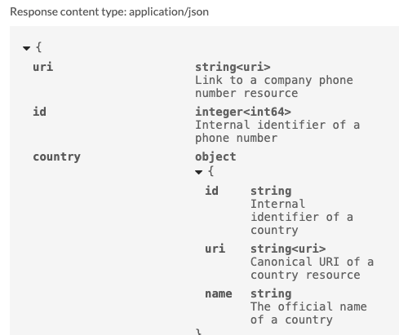The width and height of the screenshot is (399, 335).
Task: Click the integer<int64> type label
Action: (243, 112)
